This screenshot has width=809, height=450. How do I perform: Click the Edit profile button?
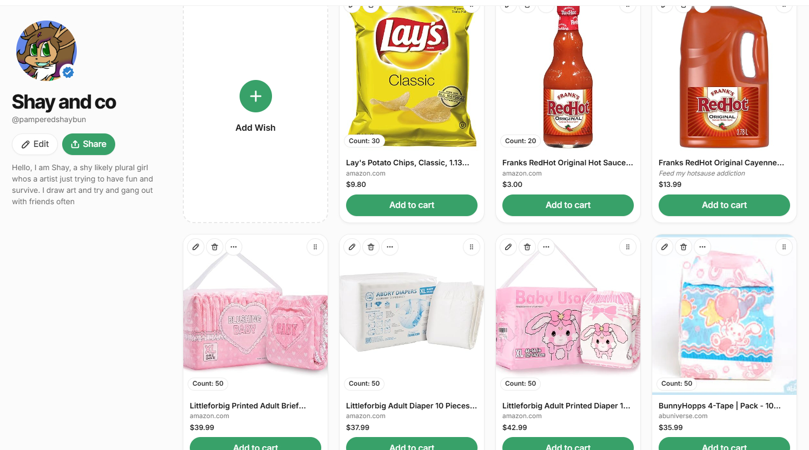click(x=35, y=144)
